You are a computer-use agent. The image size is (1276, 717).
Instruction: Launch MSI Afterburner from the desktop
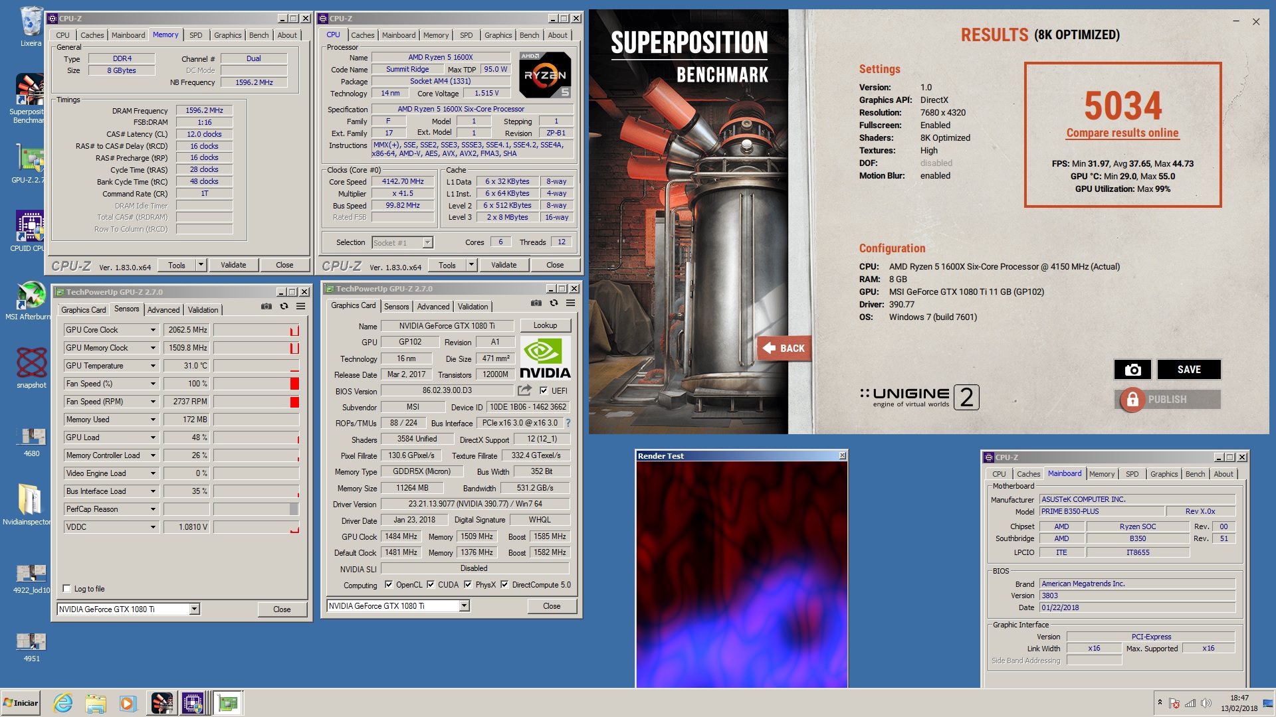(x=30, y=300)
